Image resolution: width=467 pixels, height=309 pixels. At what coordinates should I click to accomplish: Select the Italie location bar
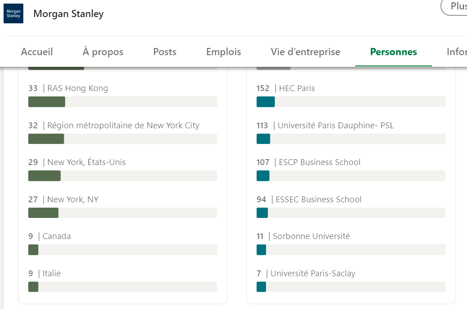click(x=123, y=287)
